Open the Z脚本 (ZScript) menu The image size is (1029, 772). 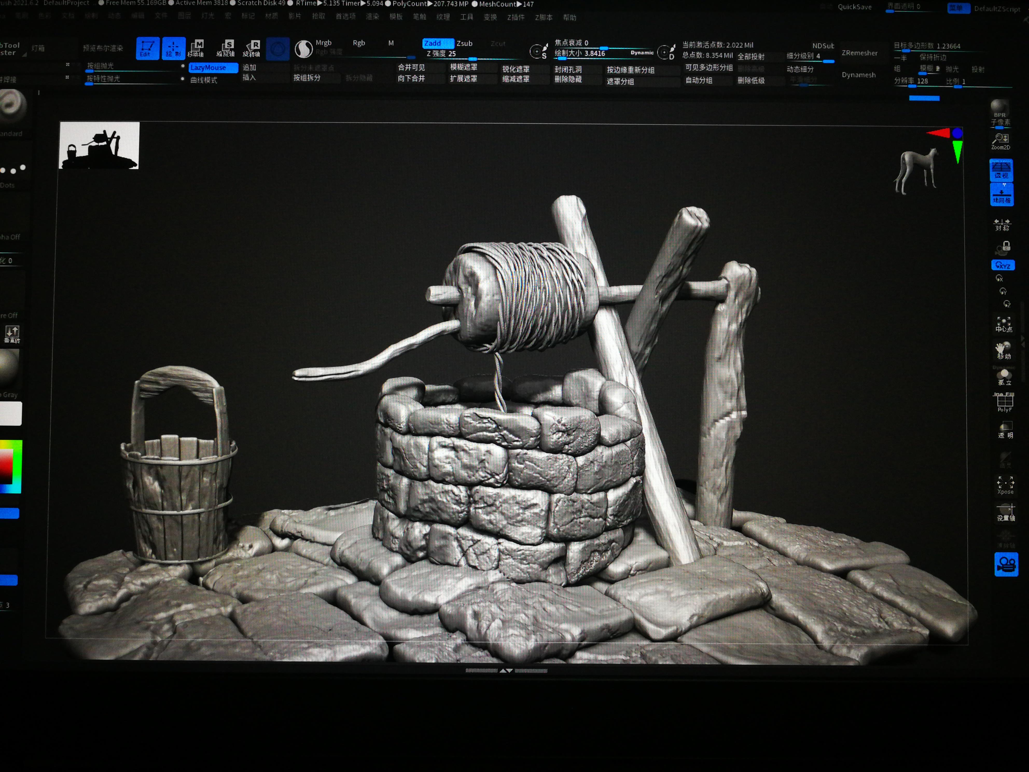pos(543,18)
